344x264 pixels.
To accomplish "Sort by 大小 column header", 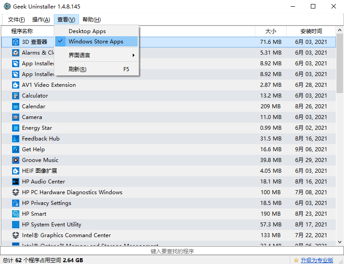I will (270, 31).
